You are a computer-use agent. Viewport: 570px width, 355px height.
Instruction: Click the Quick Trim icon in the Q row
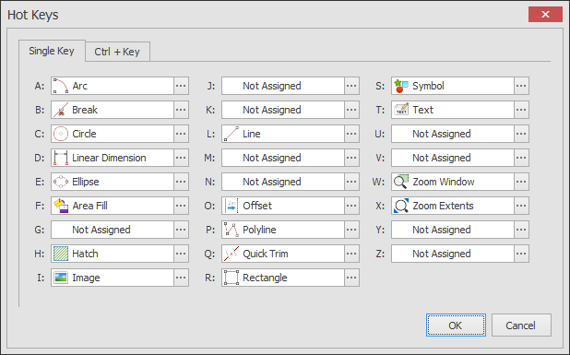point(232,254)
